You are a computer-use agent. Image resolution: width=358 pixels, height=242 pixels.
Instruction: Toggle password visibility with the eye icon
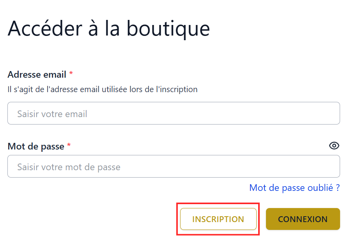click(334, 146)
